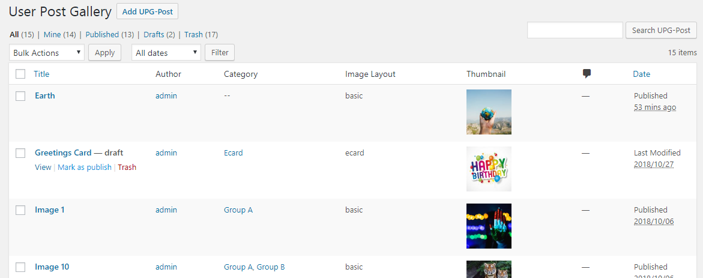Focus the post search input field
The image size is (703, 278).
click(575, 31)
